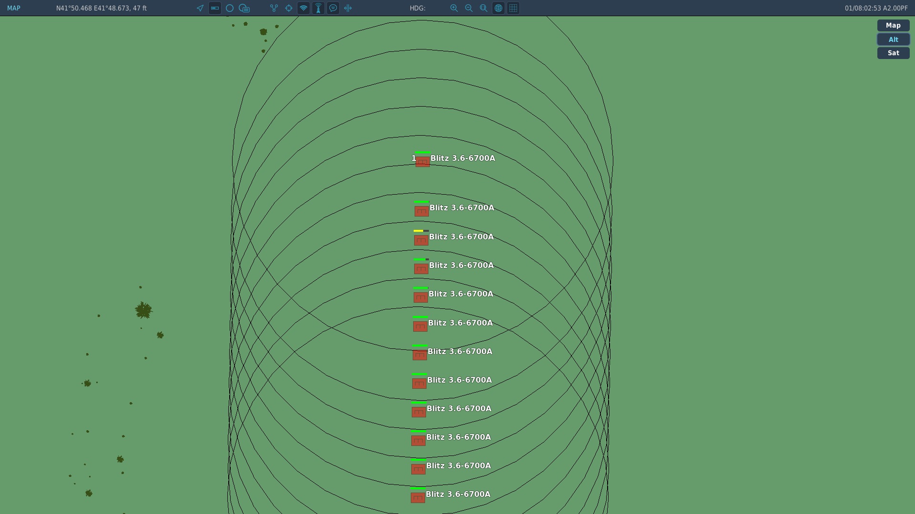915x514 pixels.
Task: Toggle the circle range ring icon
Action: pyautogui.click(x=230, y=8)
